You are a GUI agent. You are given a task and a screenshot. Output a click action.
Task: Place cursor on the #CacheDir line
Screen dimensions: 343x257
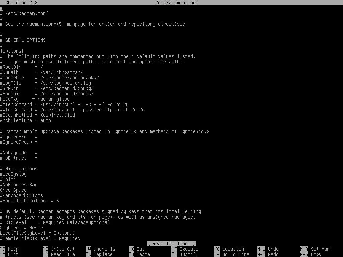tap(50, 78)
